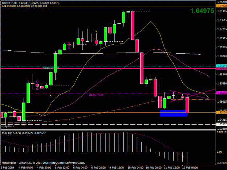Image resolution: width=227 pixels, height=170 pixels.
Task: Click the '6 Feb 20:00' time axis label
Action: (x=98, y=168)
